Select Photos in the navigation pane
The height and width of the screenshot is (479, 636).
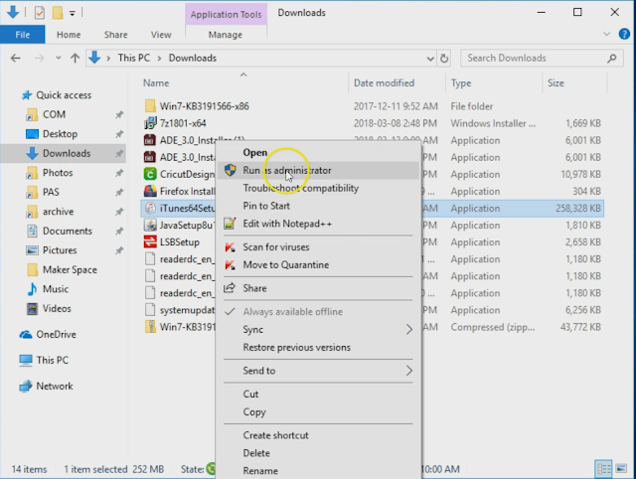(58, 173)
